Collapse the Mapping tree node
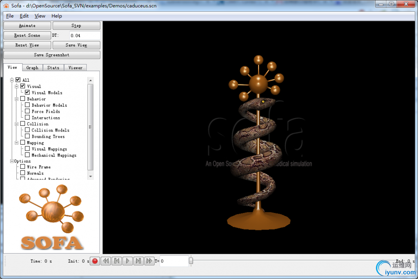 (x=16, y=143)
